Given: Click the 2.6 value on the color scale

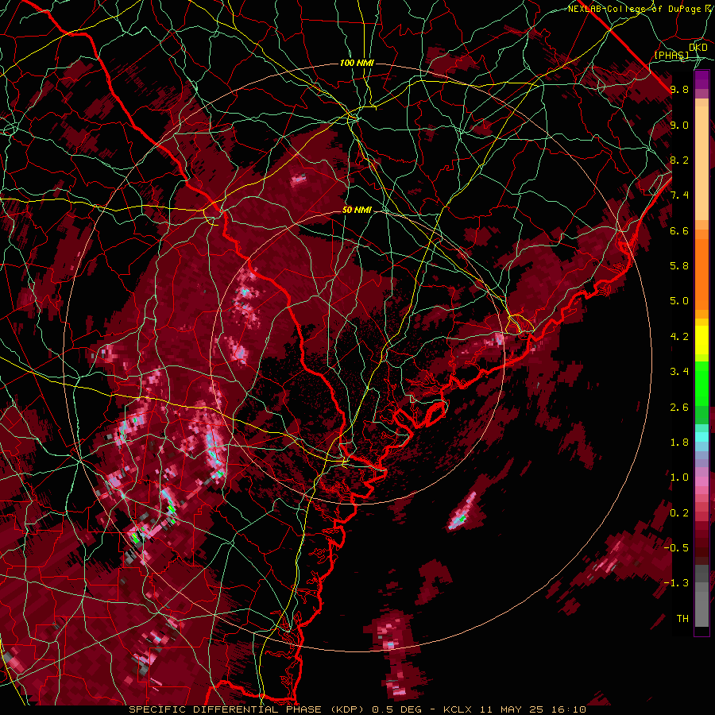Looking at the screenshot, I should click(679, 408).
